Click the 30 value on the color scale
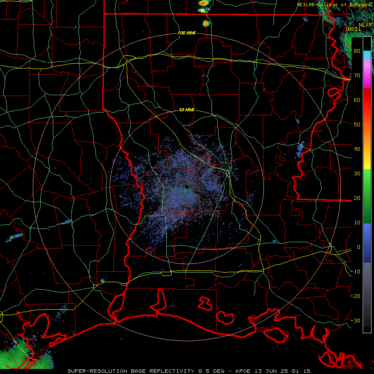Image resolution: width=374 pixels, height=374 pixels. pos(357,174)
